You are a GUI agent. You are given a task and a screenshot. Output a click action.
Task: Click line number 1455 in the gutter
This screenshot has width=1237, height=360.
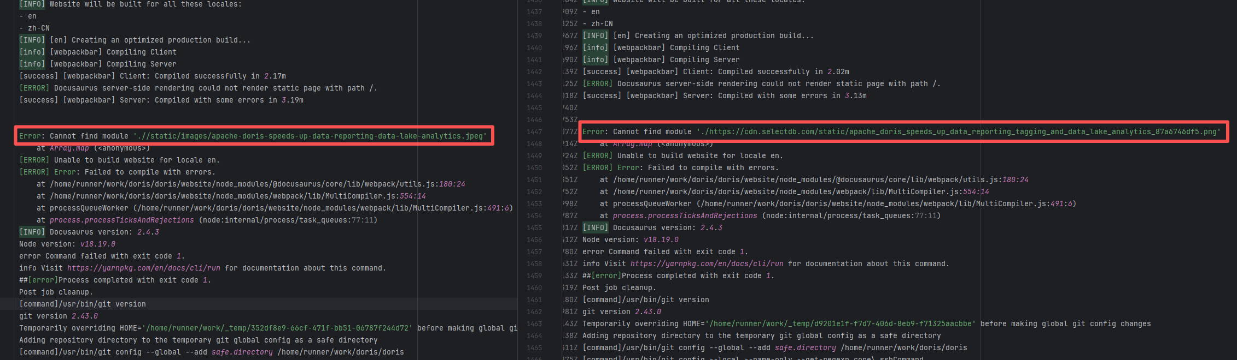534,227
